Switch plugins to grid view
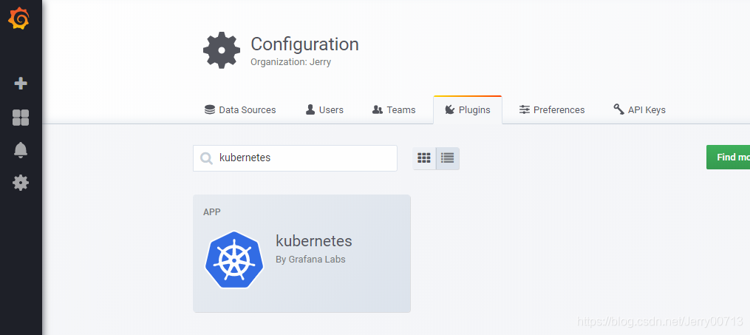 424,158
